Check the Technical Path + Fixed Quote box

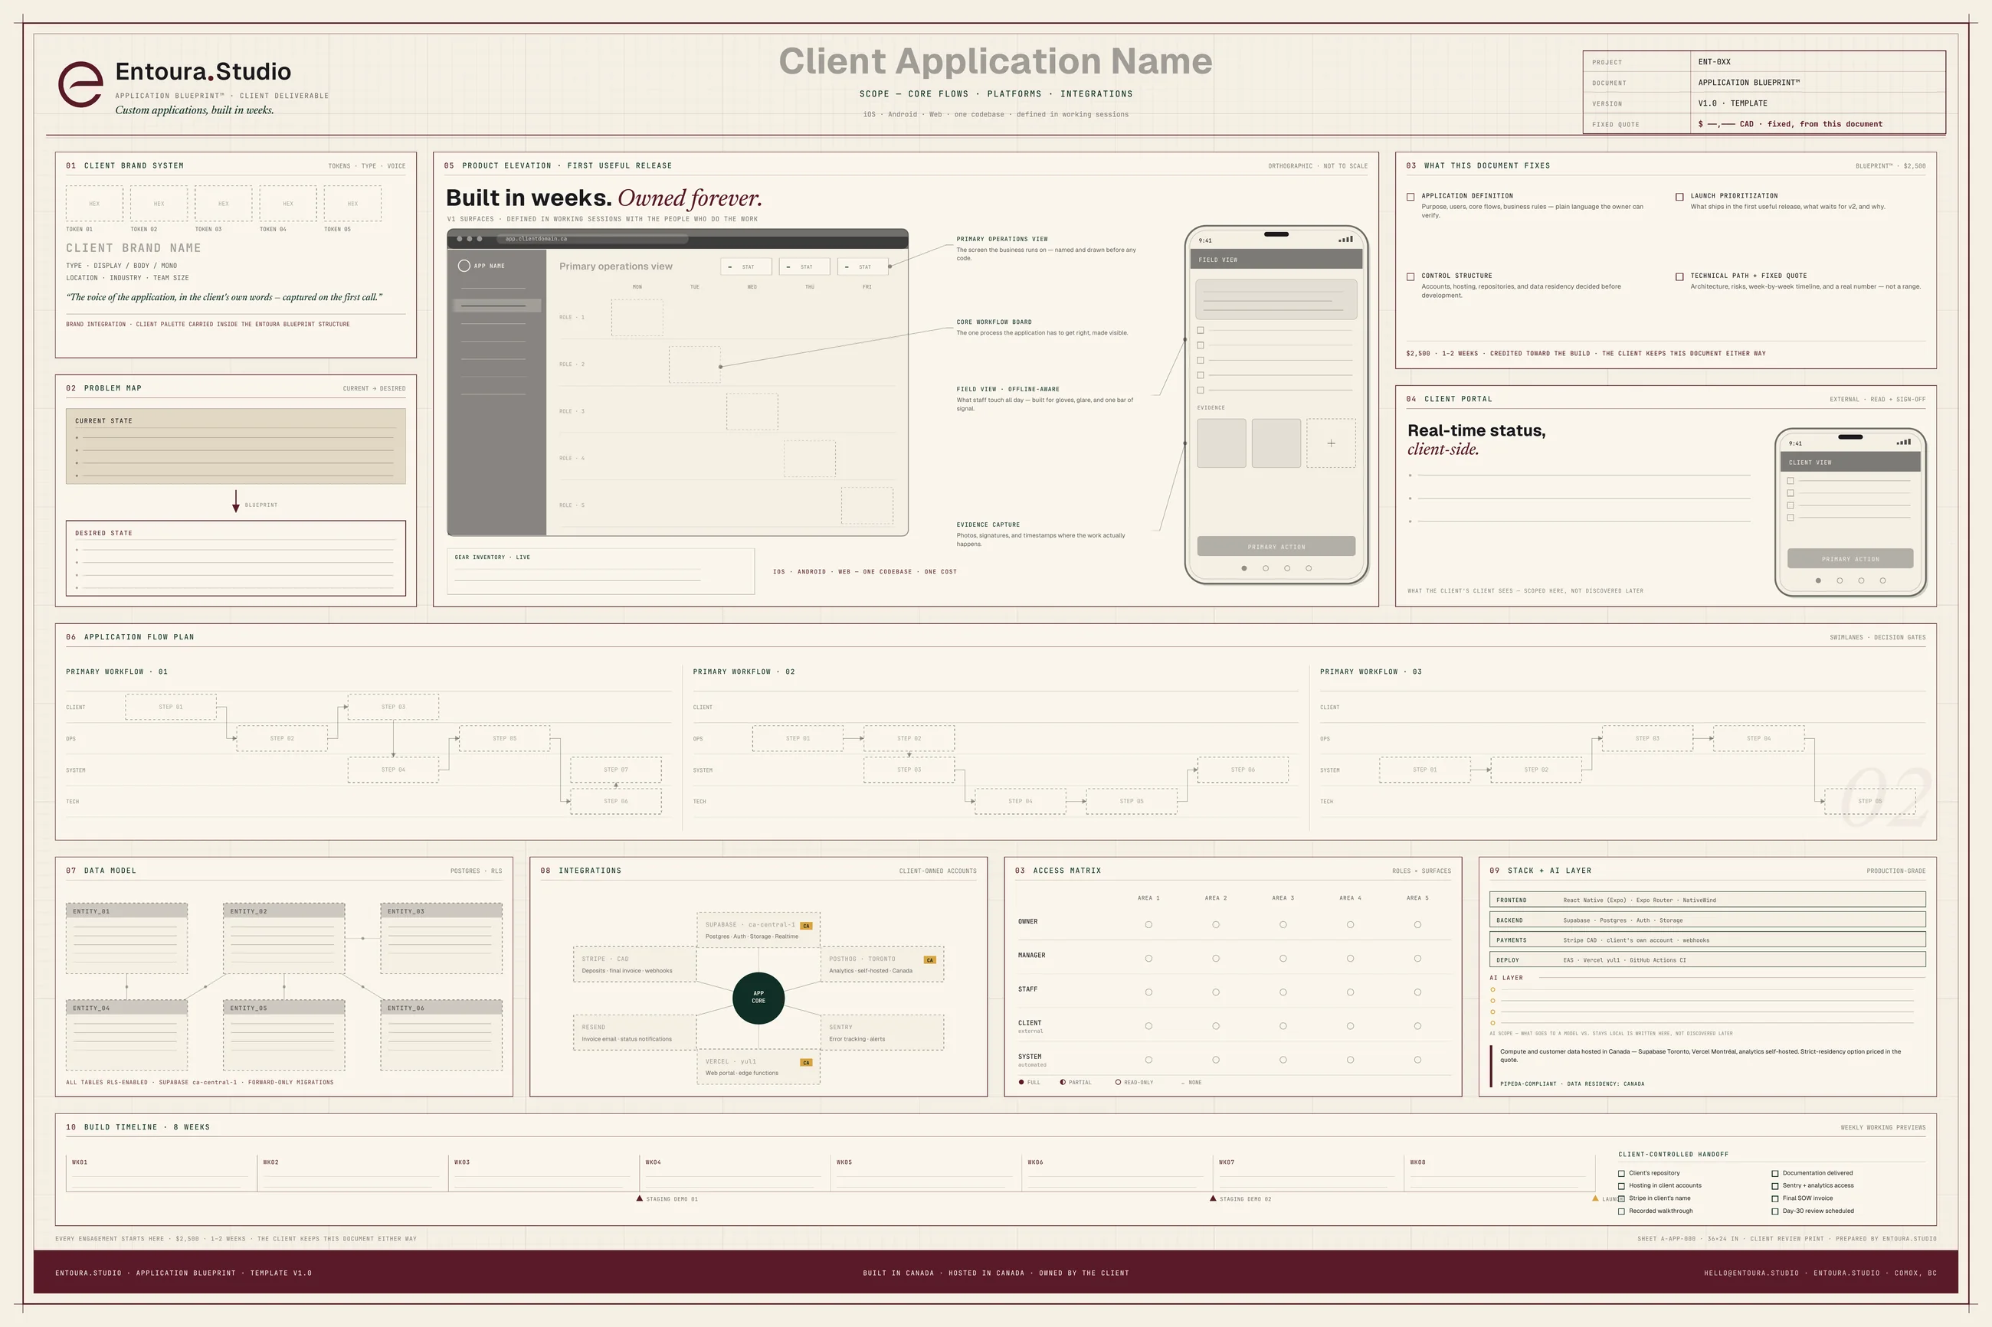coord(1679,276)
